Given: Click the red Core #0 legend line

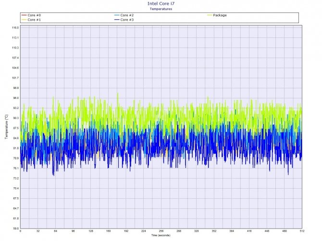Looking at the screenshot, I should 24,15.
